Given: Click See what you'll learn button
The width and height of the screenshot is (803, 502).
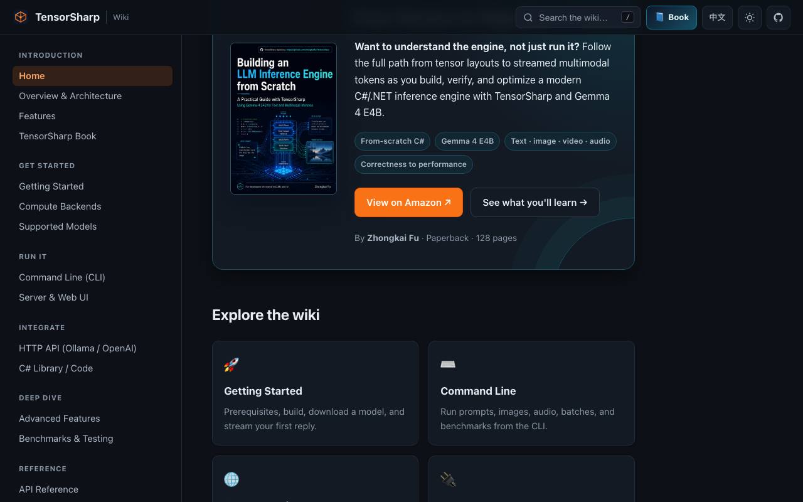Looking at the screenshot, I should pos(535,202).
